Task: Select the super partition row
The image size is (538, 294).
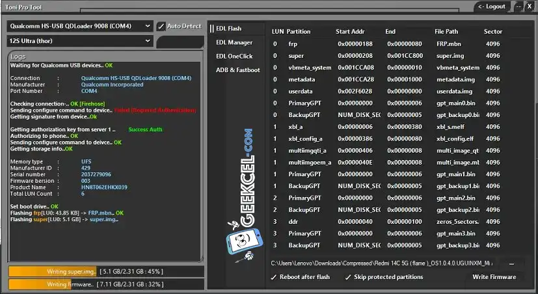Action: [386, 55]
